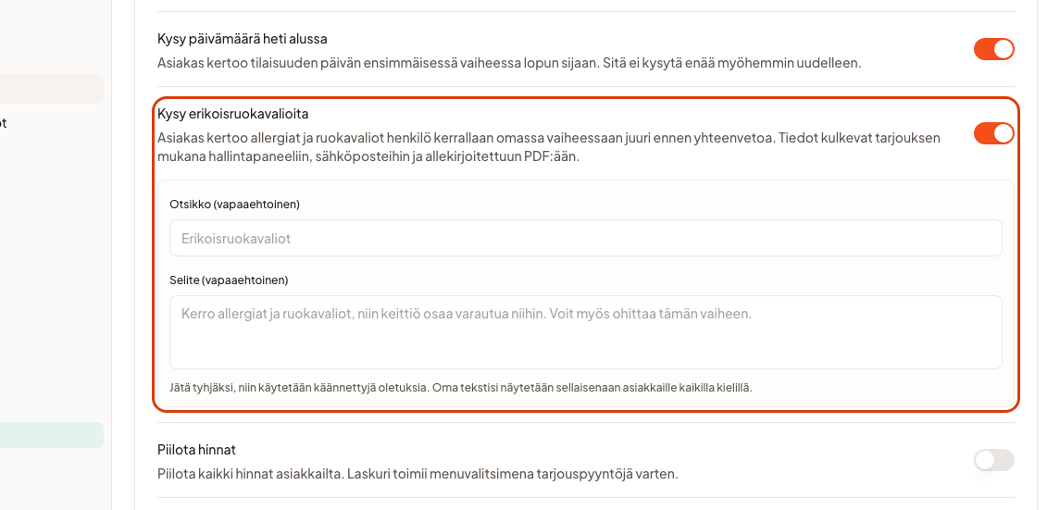Click the Kysy päivämäärä heti alussa heading
This screenshot has height=510, width=1060.
242,39
